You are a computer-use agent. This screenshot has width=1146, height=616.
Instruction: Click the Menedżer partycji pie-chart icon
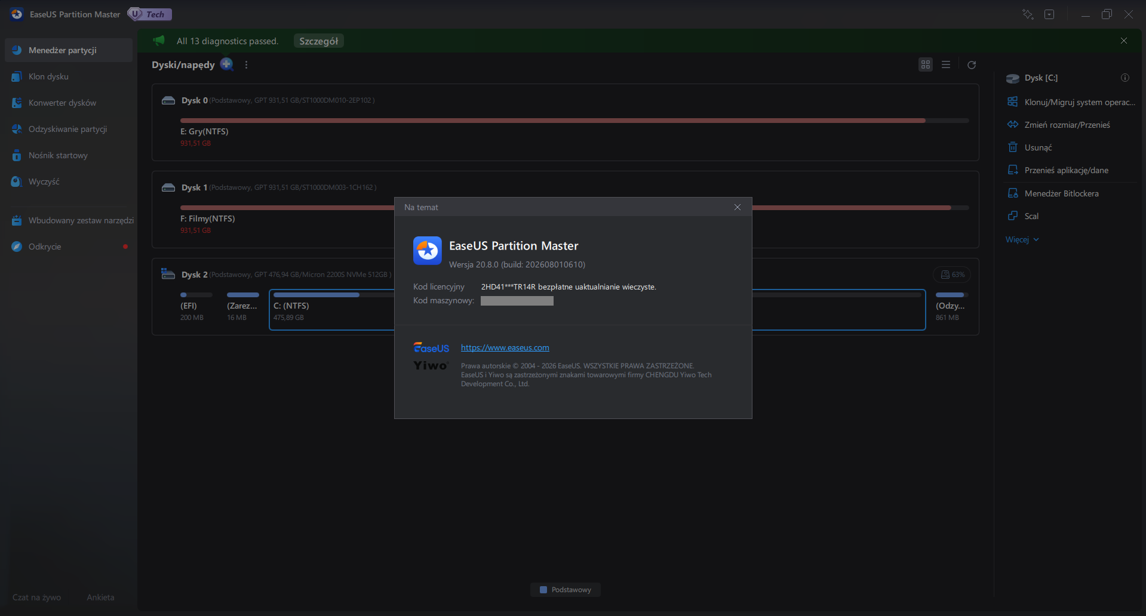pos(17,50)
